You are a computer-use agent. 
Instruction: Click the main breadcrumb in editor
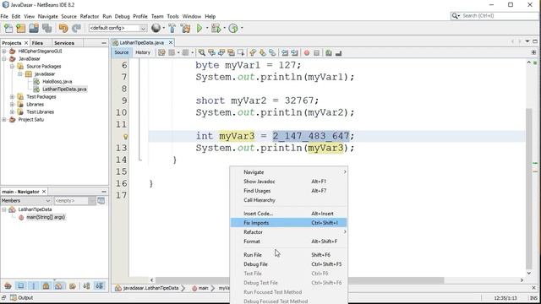[203, 288]
